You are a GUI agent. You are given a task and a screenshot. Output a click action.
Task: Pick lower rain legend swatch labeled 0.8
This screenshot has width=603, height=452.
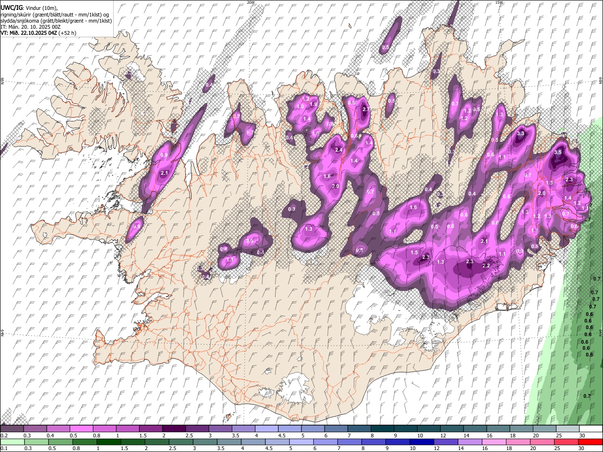tap(84, 442)
